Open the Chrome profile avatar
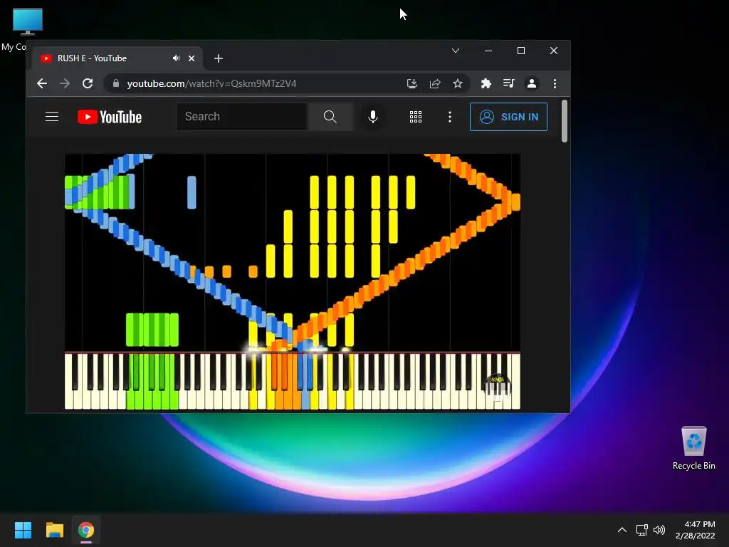 pyautogui.click(x=531, y=84)
